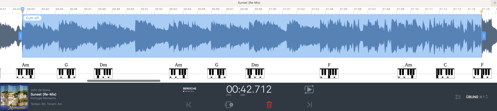
Task: Click the blue playhead marker on the ruler
Action: click(23, 9)
